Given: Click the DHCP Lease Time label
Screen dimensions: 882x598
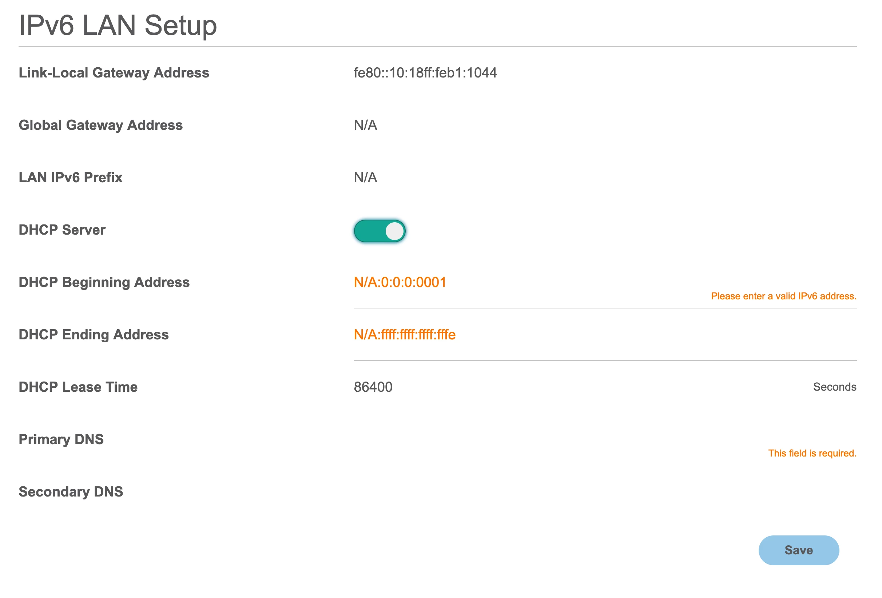Looking at the screenshot, I should coord(78,387).
